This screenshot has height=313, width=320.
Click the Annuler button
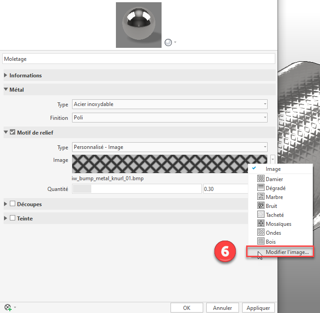click(x=222, y=308)
